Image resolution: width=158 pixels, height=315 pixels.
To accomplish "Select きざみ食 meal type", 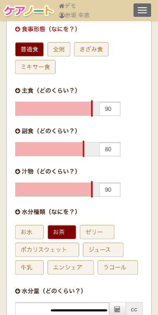I will click(x=91, y=49).
